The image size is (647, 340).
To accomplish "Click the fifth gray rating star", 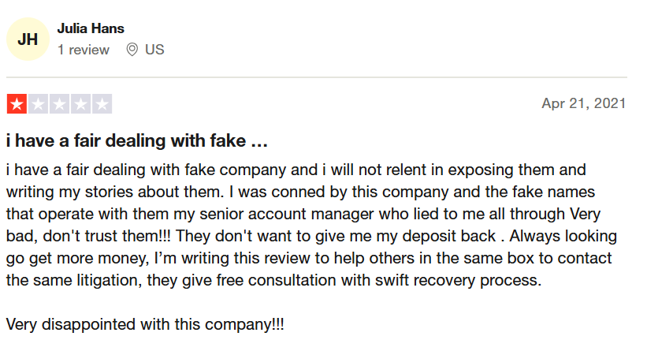I will [x=102, y=103].
